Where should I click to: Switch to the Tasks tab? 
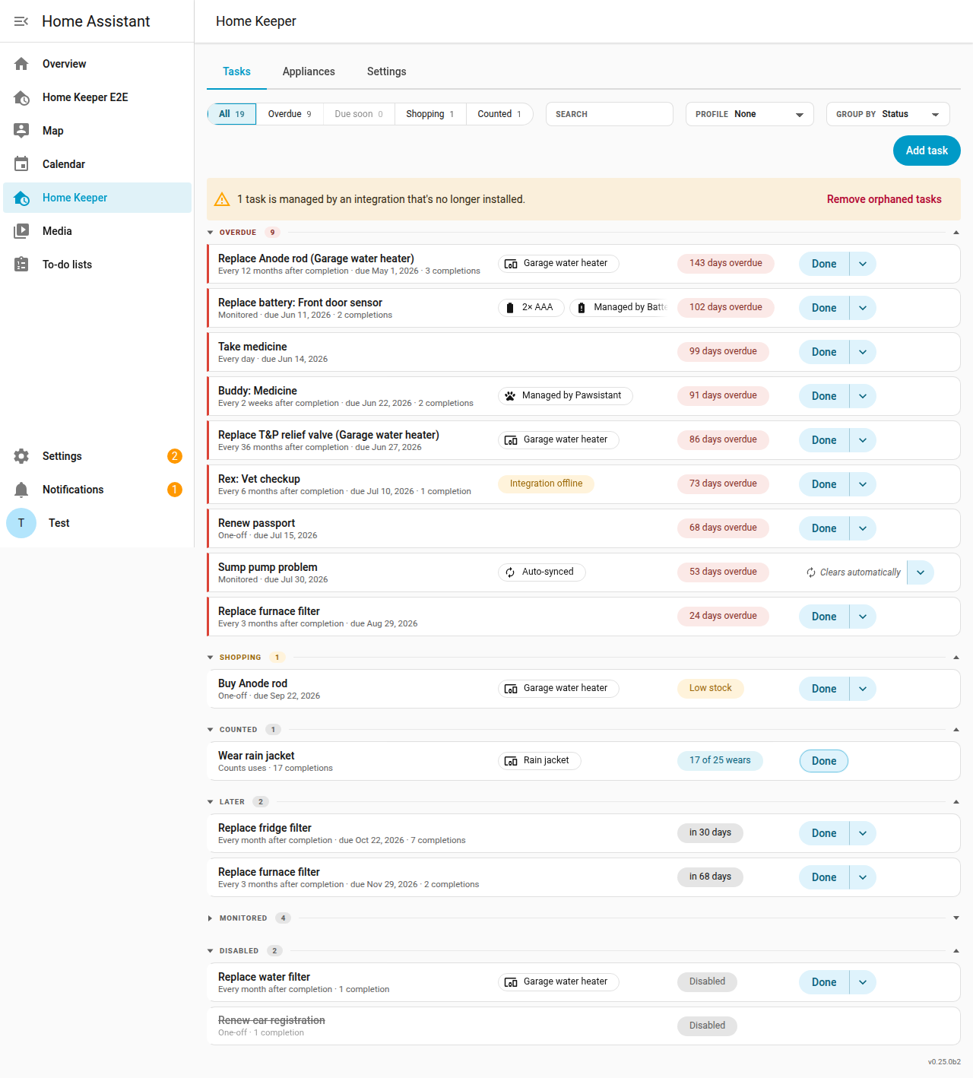pos(236,71)
